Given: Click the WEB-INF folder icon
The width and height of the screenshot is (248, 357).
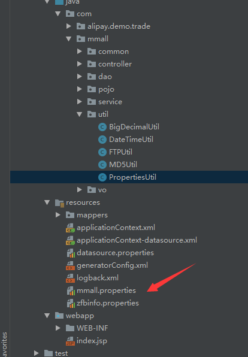Looking at the screenshot, I should click(70, 328).
